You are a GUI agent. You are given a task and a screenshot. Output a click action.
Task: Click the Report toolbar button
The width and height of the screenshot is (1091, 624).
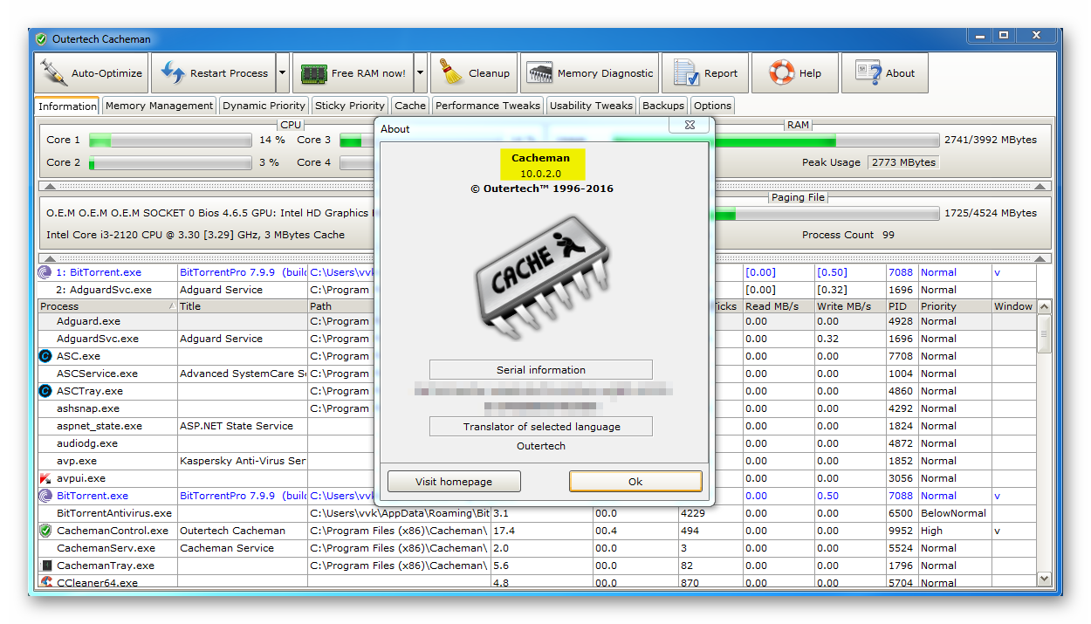click(705, 73)
